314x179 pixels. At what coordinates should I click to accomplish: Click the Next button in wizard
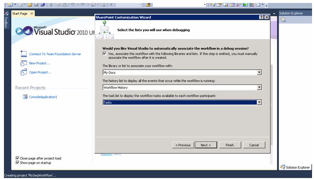[206, 145]
